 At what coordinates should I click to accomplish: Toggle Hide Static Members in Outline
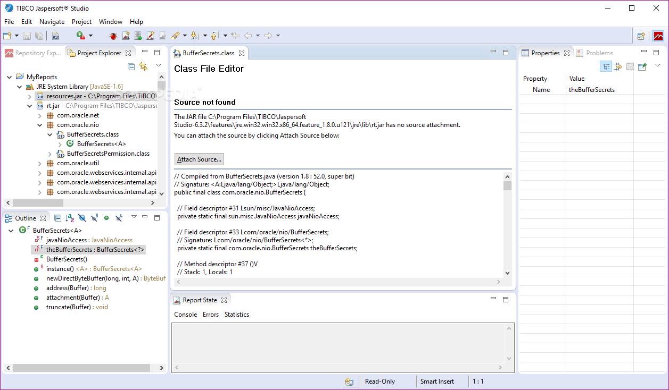pyautogui.click(x=94, y=218)
